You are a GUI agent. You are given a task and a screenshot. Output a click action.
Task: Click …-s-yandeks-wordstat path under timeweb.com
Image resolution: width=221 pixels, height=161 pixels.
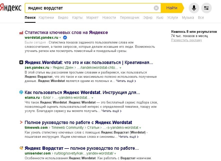point(120,127)
